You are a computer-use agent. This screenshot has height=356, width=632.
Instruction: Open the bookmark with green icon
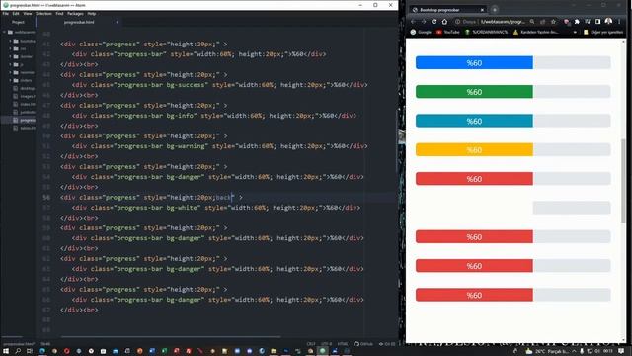pyautogui.click(x=486, y=32)
